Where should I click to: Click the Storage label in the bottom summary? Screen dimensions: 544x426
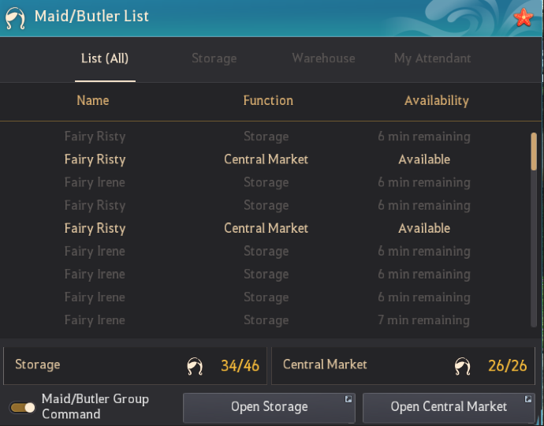[38, 364]
